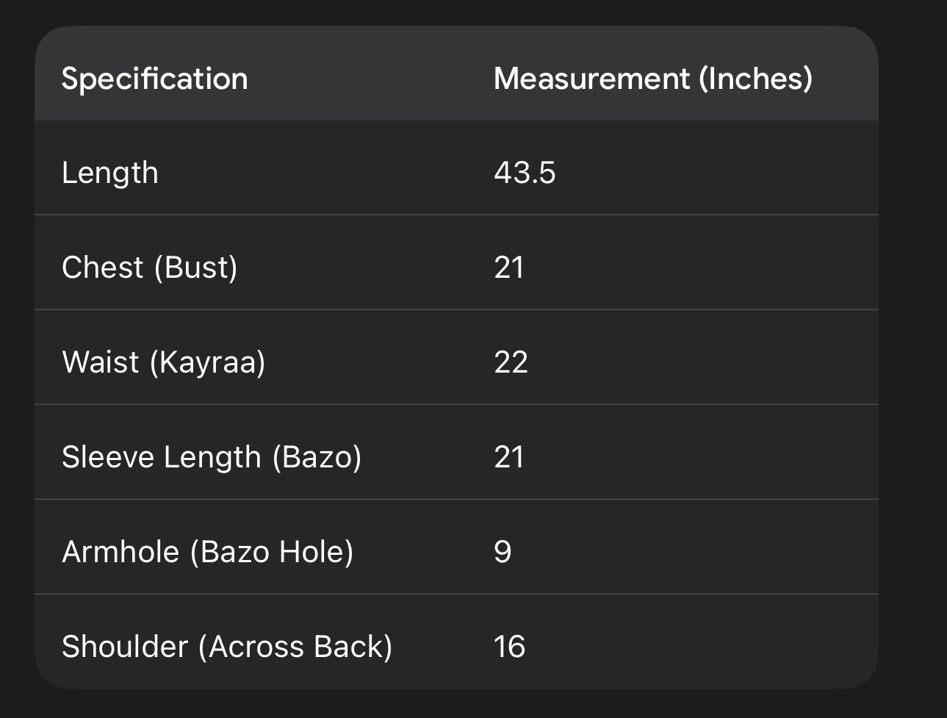Select the Shoulder (Across Back) label
The height and width of the screenshot is (718, 947).
click(x=227, y=647)
